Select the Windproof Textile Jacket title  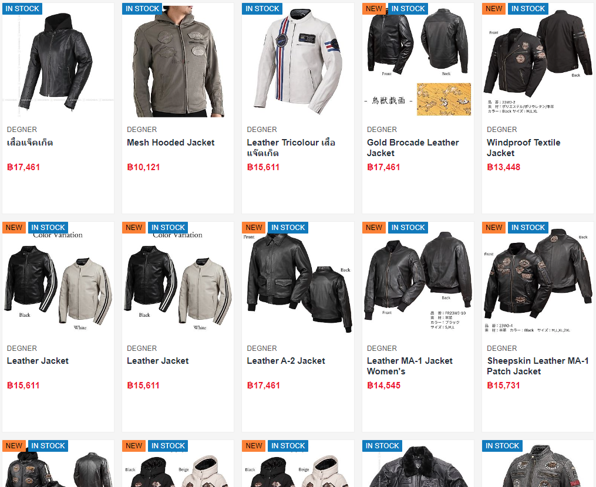click(x=523, y=148)
